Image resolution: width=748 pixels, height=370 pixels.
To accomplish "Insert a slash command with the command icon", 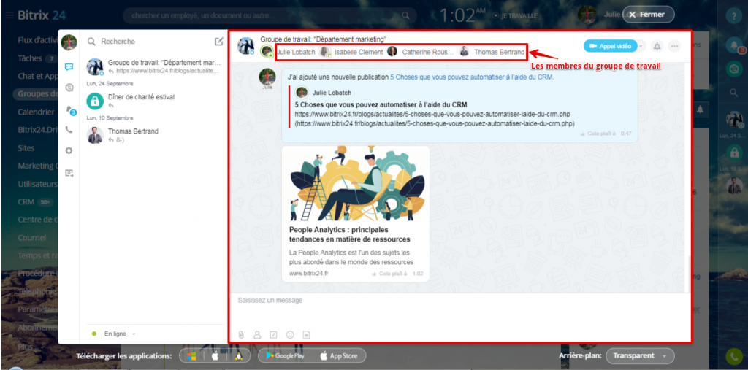I will tap(273, 335).
